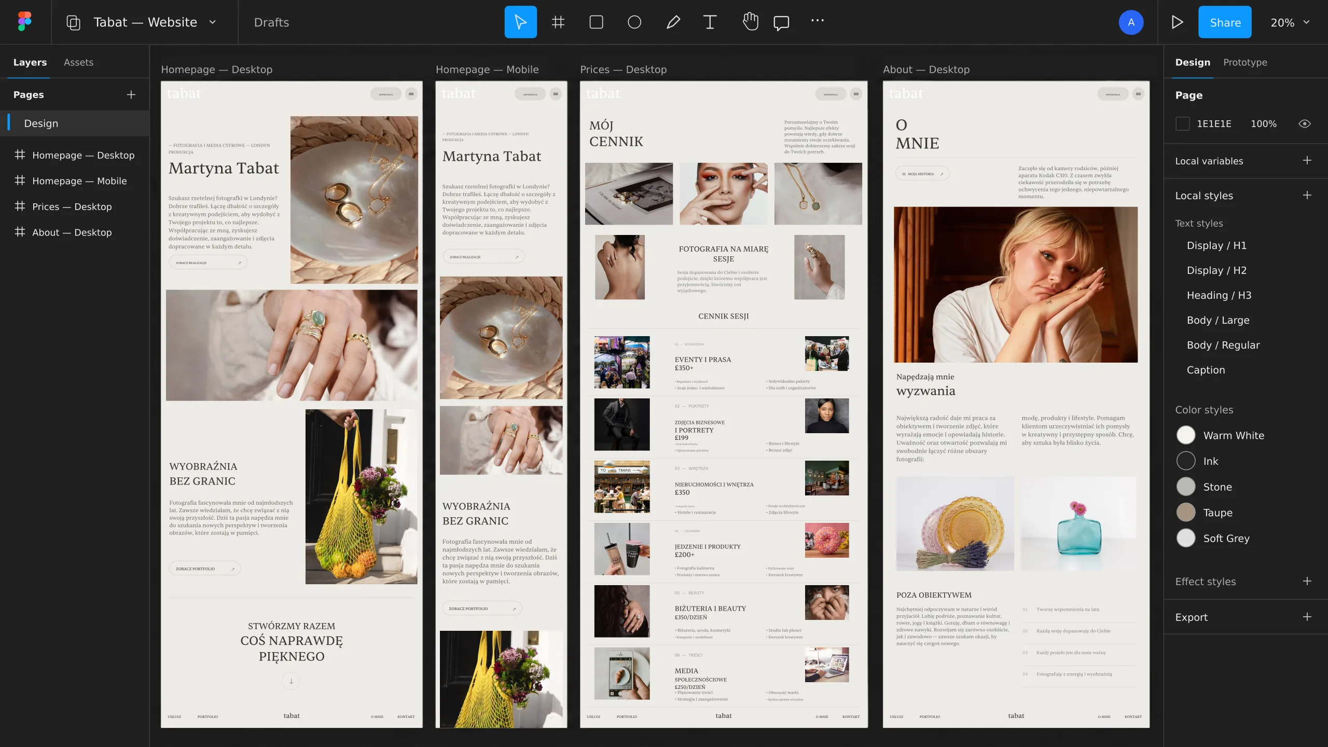Add a new effect style
1328x747 pixels.
pyautogui.click(x=1307, y=581)
